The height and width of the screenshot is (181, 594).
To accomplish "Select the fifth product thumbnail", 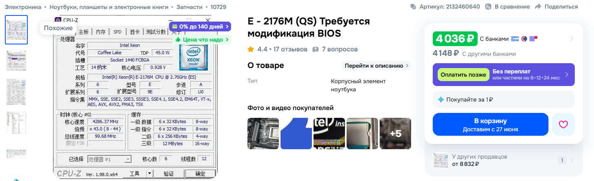I will pyautogui.click(x=16, y=154).
